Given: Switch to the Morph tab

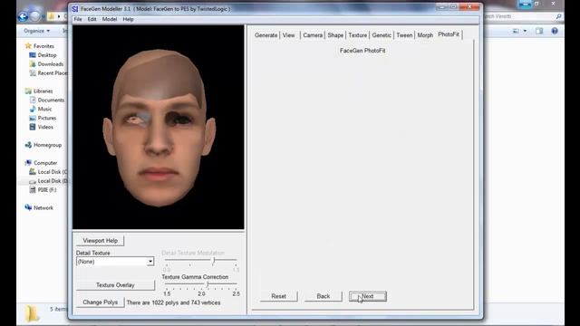Looking at the screenshot, I should pos(425,35).
